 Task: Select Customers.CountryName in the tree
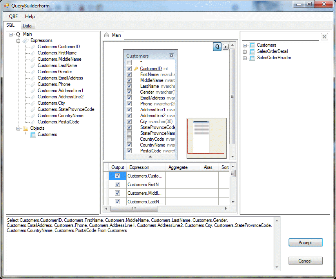point(60,116)
